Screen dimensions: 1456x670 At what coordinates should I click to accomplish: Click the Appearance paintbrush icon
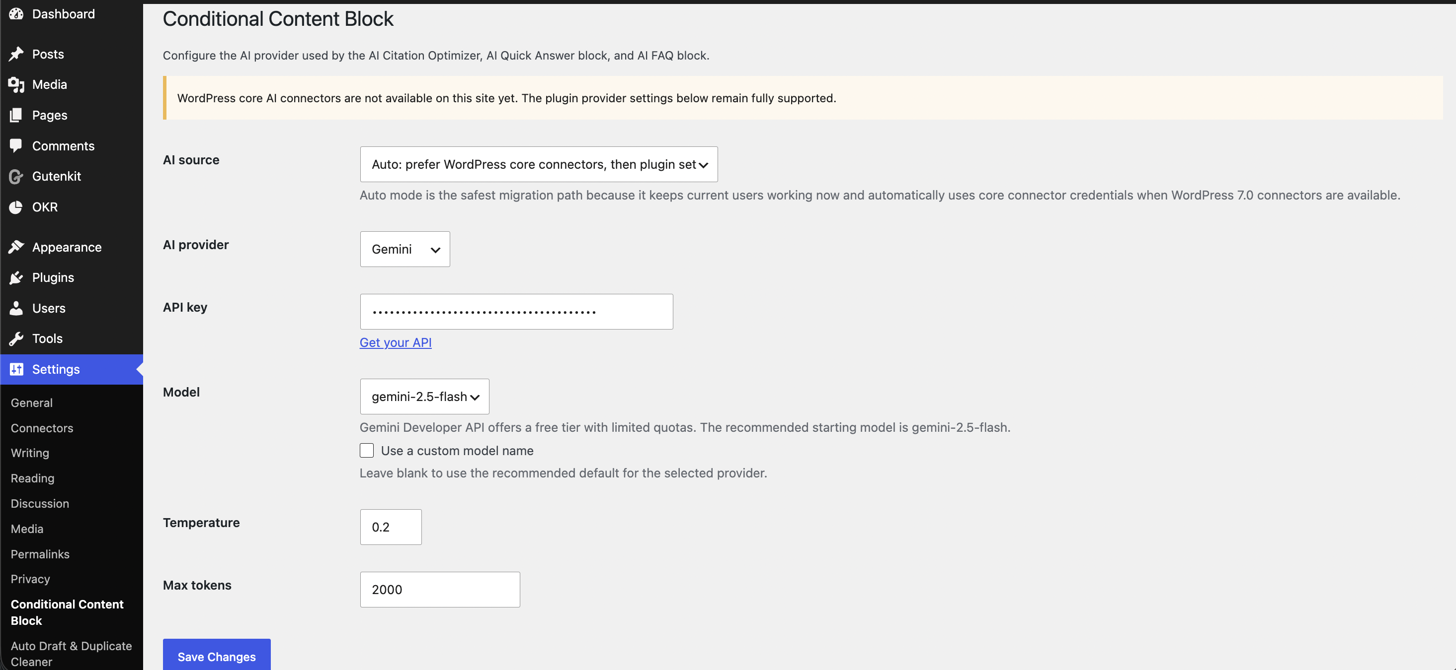click(x=16, y=247)
